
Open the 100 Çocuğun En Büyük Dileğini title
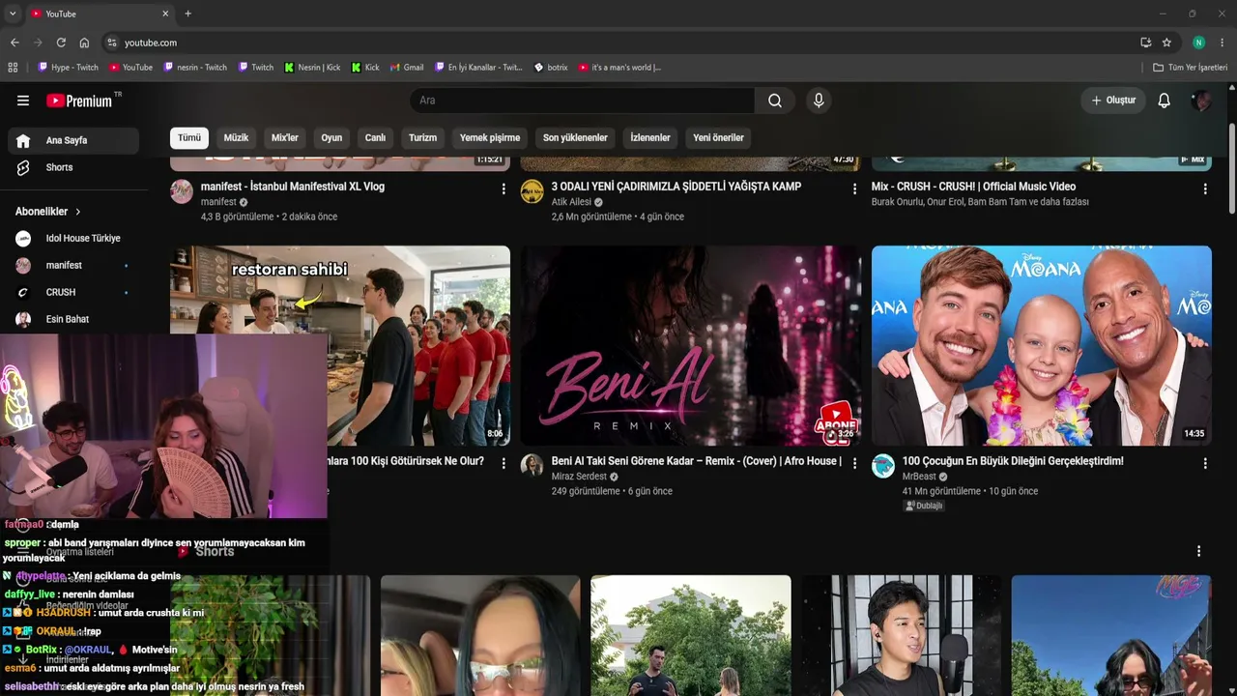(1013, 461)
